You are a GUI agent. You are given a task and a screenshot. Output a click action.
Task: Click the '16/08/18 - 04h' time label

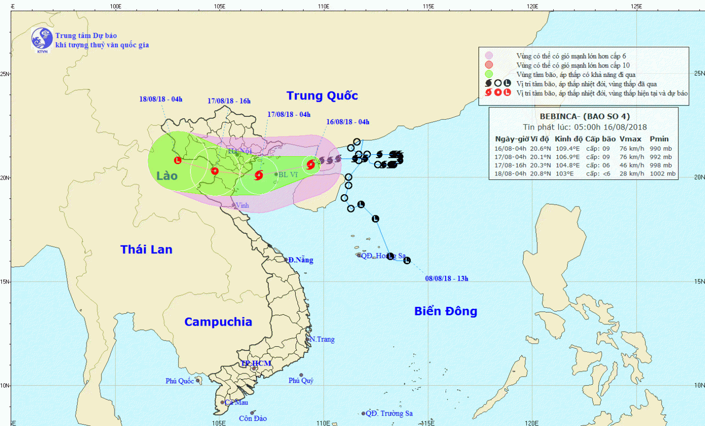click(x=348, y=122)
